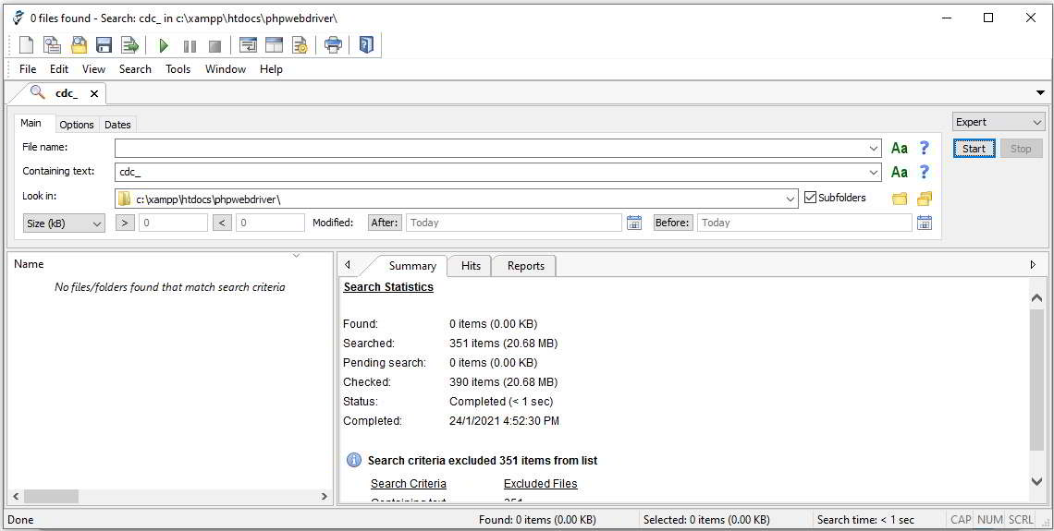The image size is (1054, 531).
Task: Click the Start search button
Action: pos(974,149)
